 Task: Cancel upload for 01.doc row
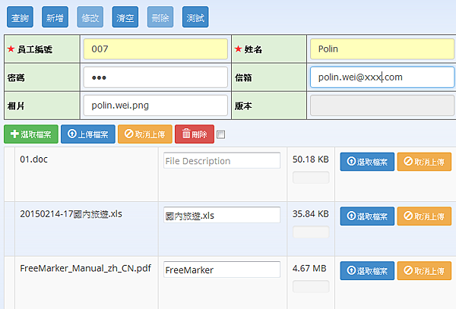[x=424, y=162]
